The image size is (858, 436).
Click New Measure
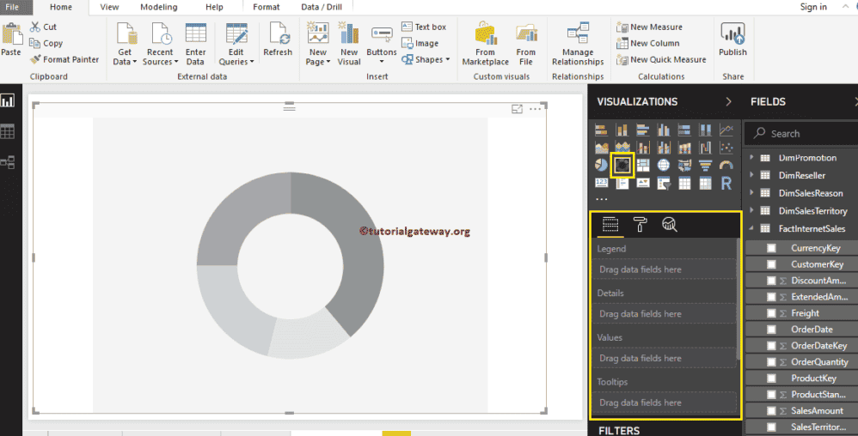[650, 27]
